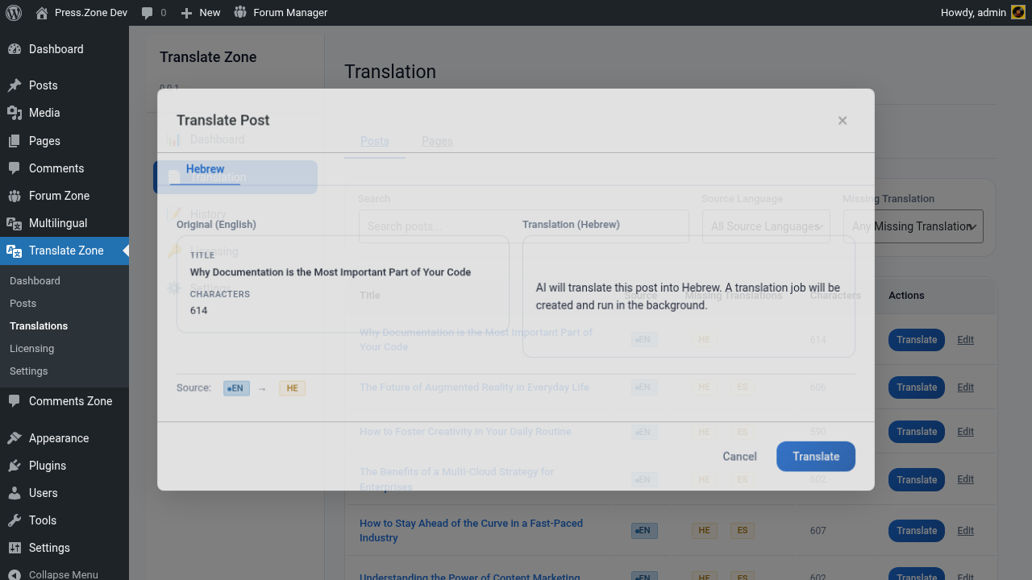Cancel the Translate Post dialog

pos(739,456)
